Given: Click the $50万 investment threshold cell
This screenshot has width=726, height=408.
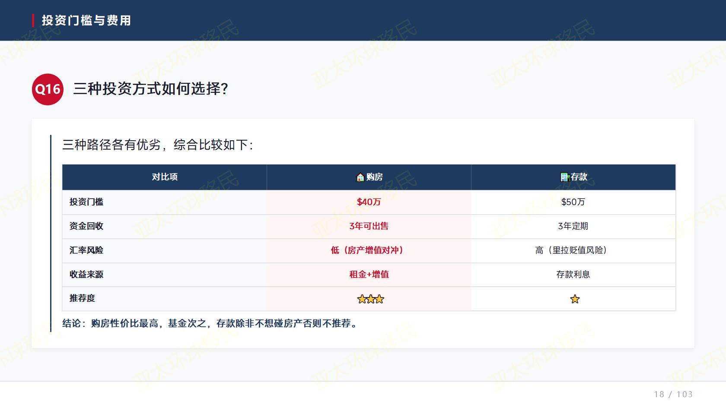Looking at the screenshot, I should point(573,202).
